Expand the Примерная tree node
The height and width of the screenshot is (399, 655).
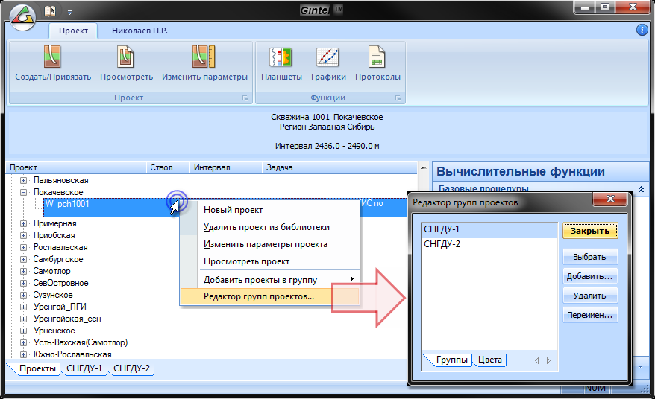23,223
